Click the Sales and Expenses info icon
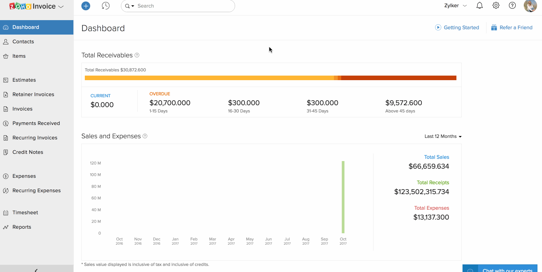 145,136
